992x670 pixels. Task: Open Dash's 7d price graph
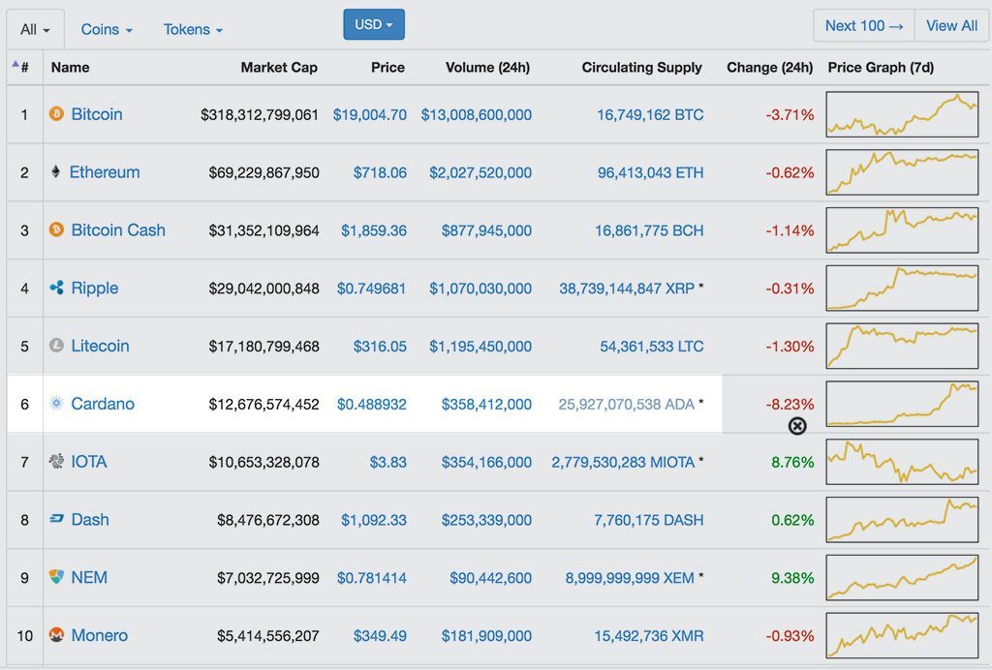point(902,519)
